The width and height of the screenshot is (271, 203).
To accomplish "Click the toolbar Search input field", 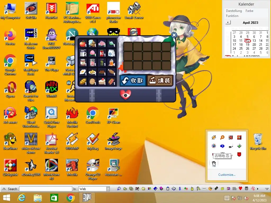I will 46,189.
